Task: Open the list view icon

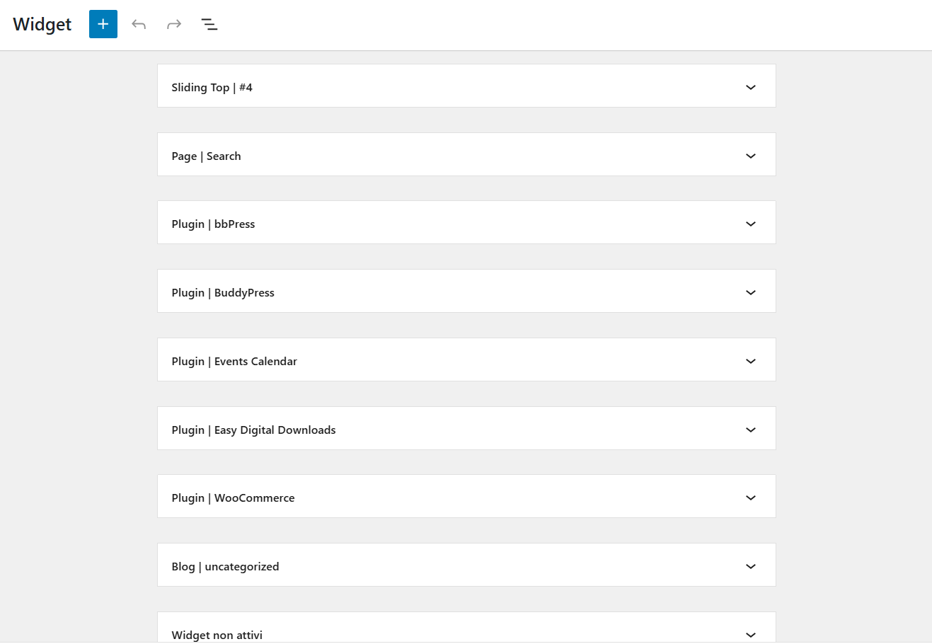Action: (209, 24)
